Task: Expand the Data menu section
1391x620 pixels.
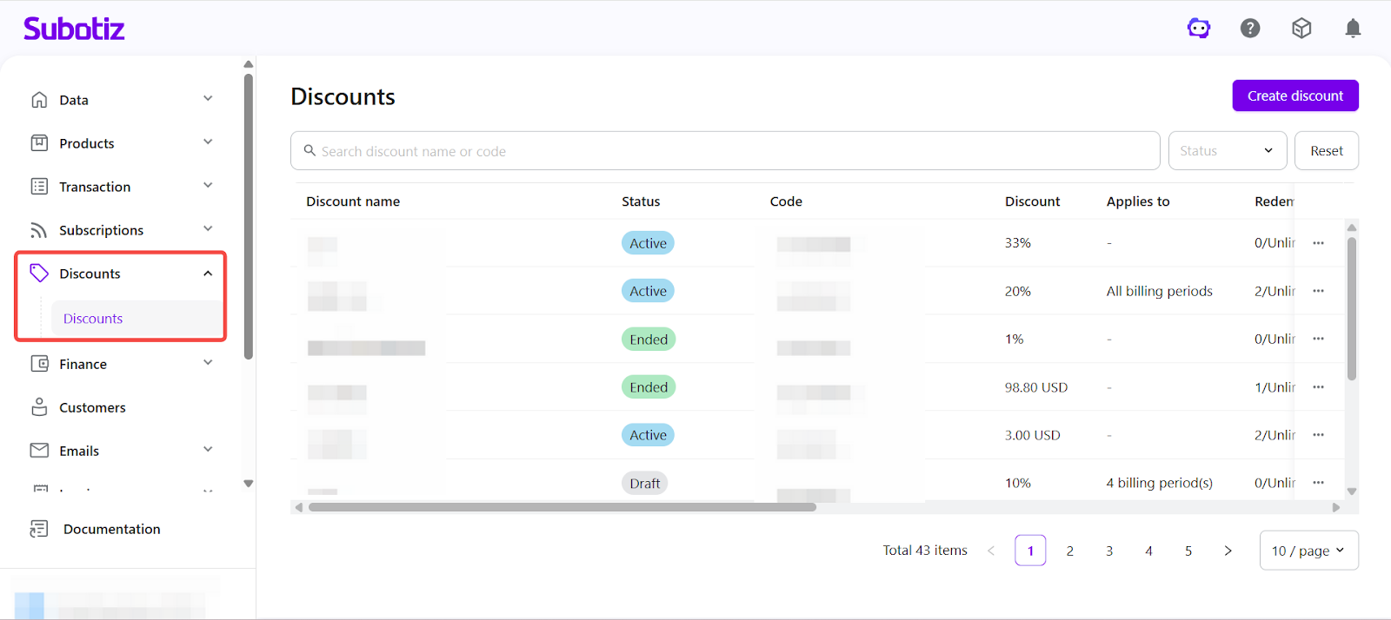Action: click(208, 99)
